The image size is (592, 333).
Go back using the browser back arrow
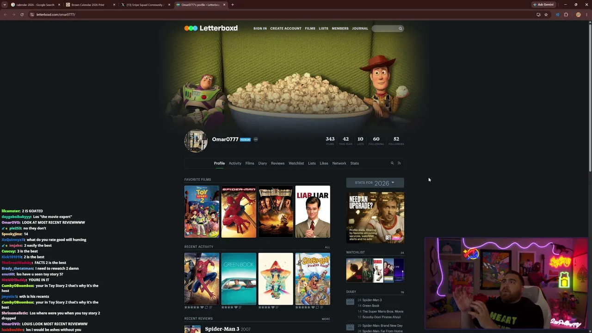pos(6,14)
